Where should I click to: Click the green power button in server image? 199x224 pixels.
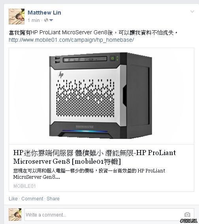coord(113,58)
